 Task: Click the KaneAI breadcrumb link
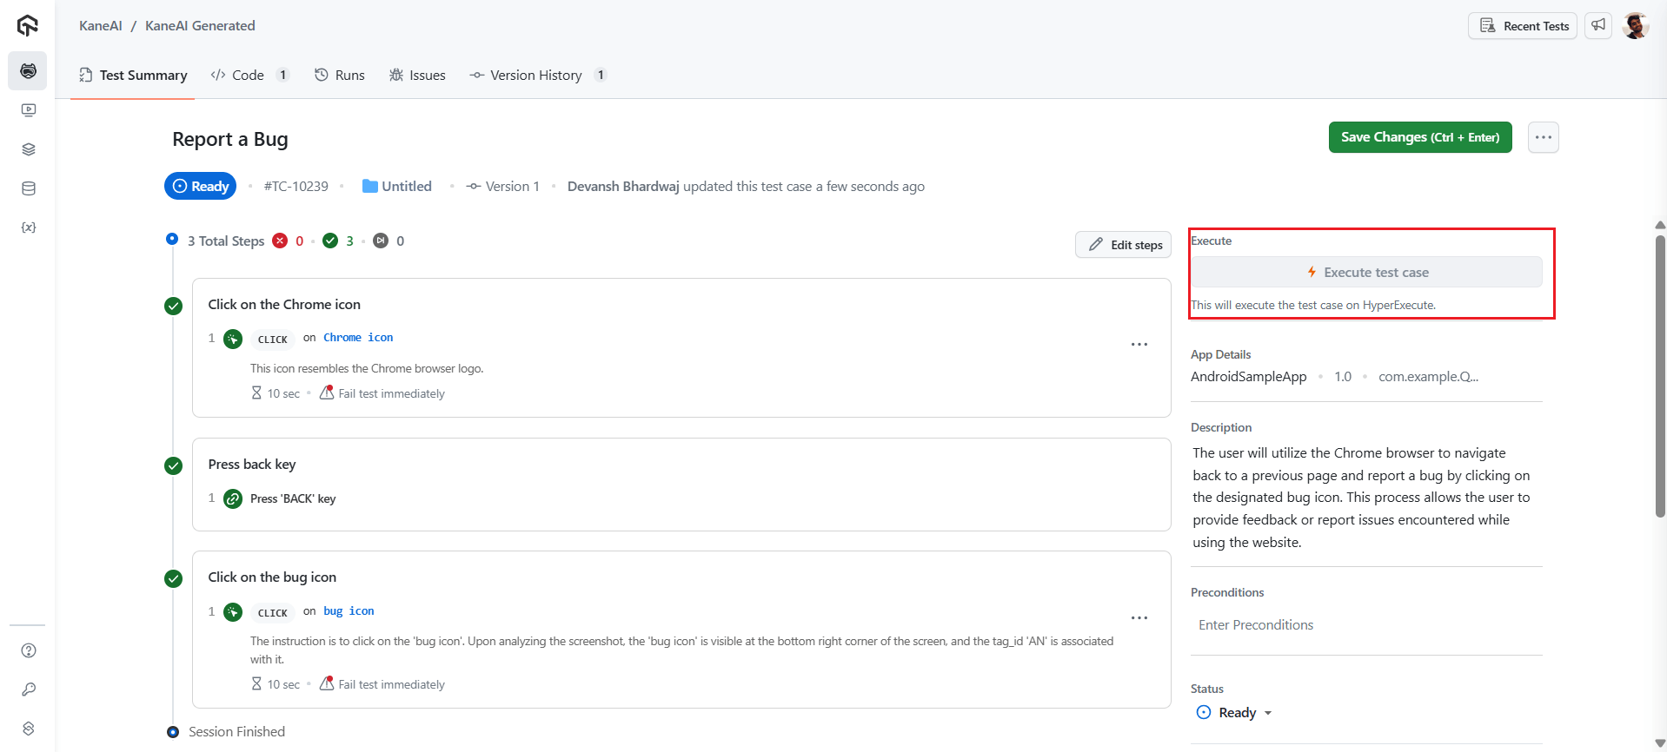pos(100,26)
